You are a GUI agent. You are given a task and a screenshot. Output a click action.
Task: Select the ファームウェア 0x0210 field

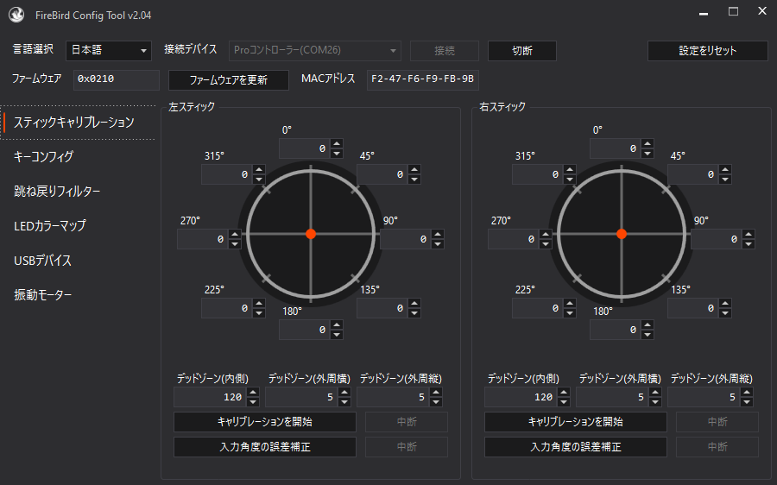117,79
